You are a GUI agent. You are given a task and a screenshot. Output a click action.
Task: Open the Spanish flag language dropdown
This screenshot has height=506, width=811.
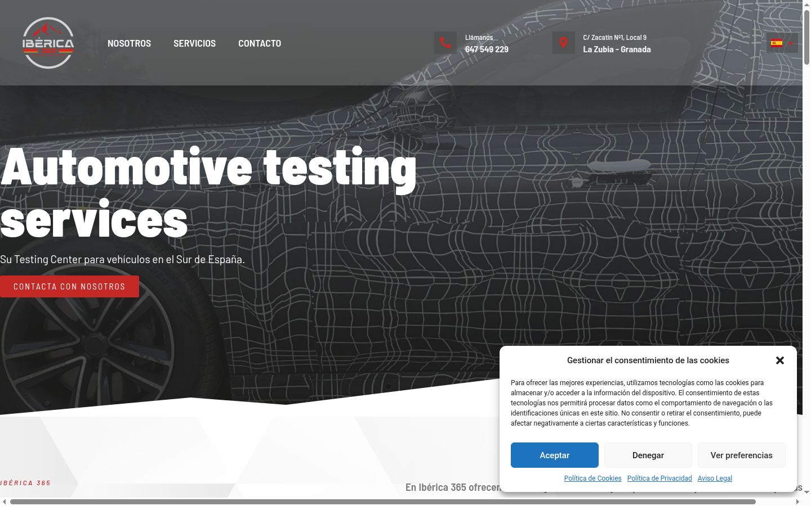pos(782,43)
